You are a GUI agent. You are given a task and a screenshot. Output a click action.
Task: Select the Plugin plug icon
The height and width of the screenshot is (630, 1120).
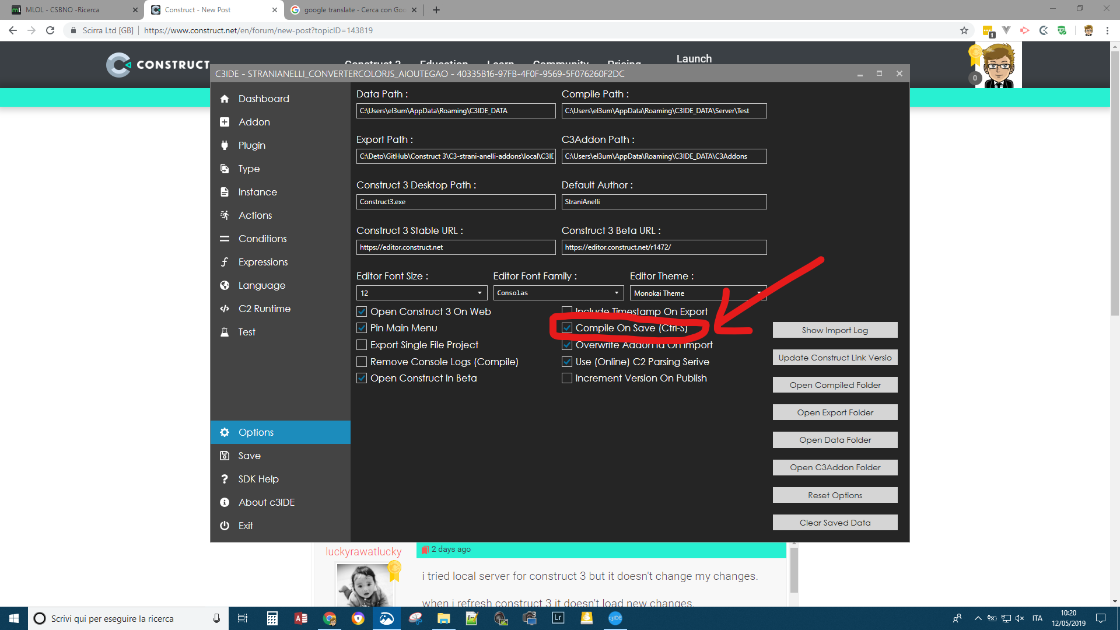(x=225, y=146)
